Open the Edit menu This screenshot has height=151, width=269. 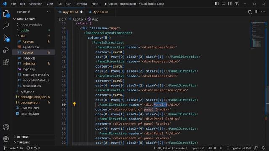pos(22,4)
